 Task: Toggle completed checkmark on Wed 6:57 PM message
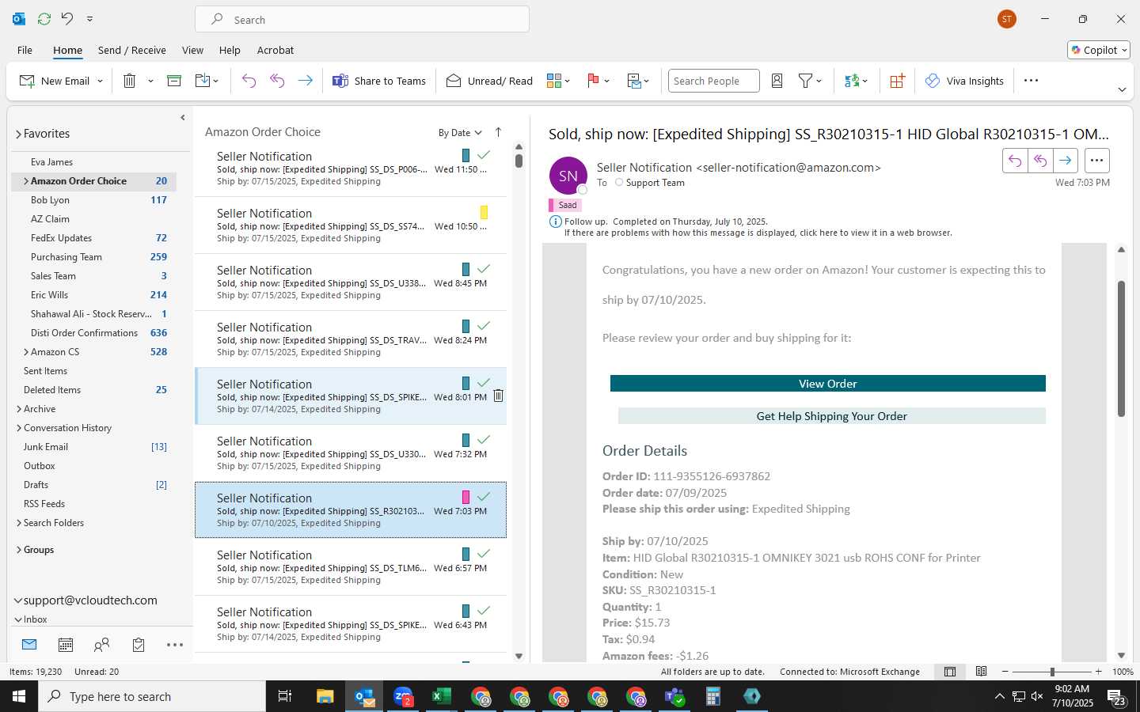coord(484,554)
